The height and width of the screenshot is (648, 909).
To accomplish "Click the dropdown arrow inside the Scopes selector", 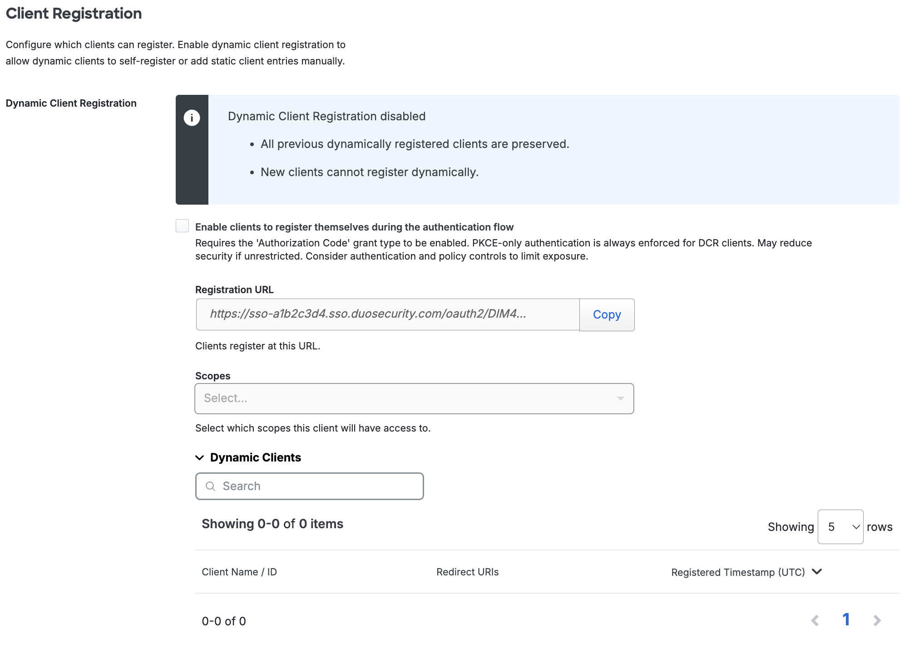I will click(620, 398).
